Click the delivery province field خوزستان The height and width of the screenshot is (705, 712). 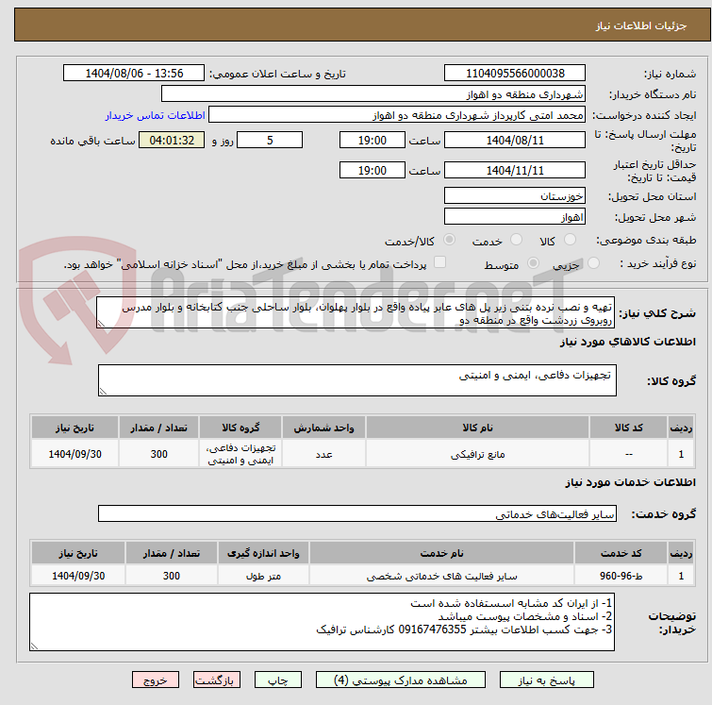515,196
